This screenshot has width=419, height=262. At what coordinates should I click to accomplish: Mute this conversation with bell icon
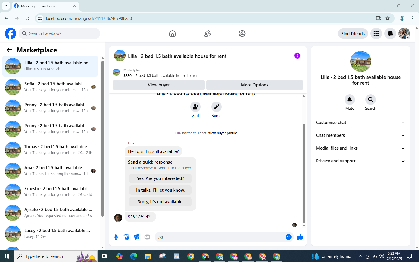point(350,100)
